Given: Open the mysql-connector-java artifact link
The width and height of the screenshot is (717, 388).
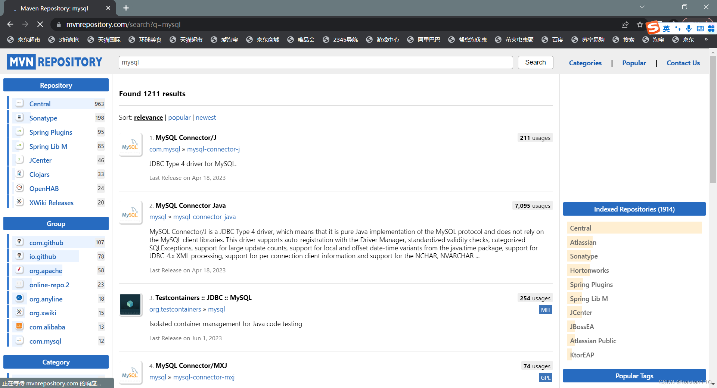Looking at the screenshot, I should (204, 216).
